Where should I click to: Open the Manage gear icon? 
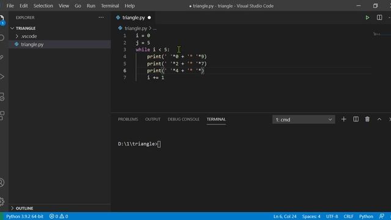[x=2, y=201]
